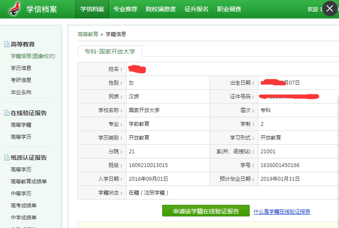
Task: Open 高考成绩单 in the sidebar
Action: (x=24, y=206)
